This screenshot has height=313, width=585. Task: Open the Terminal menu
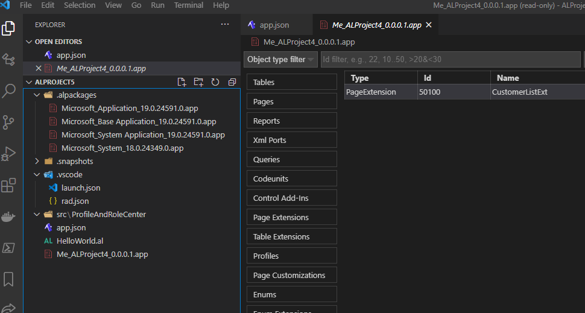click(x=189, y=5)
